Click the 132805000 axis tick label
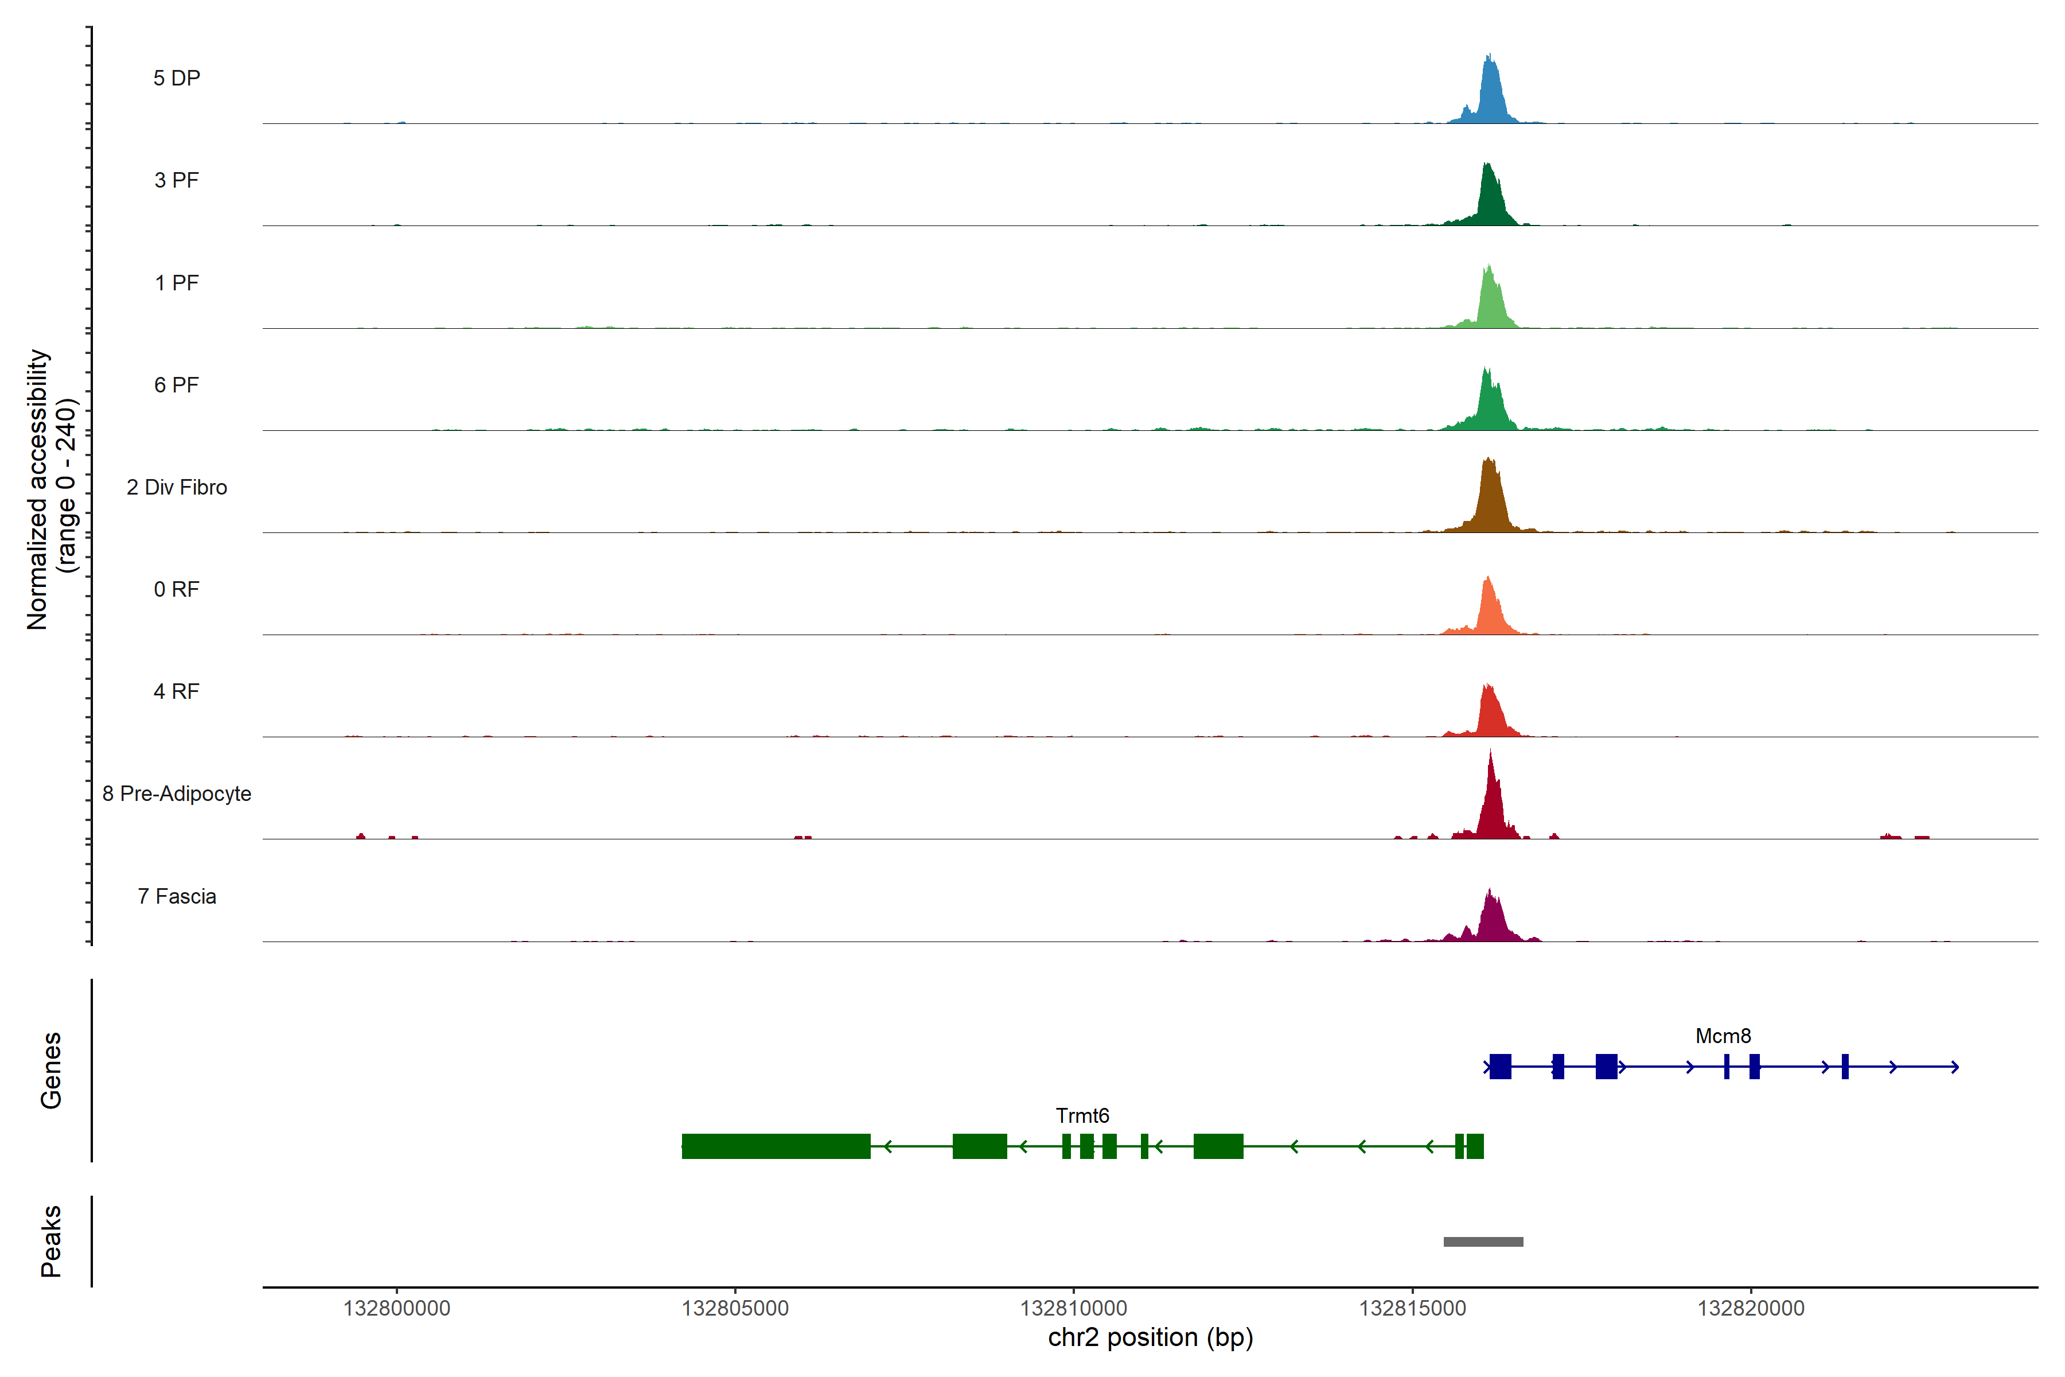This screenshot has width=2065, height=1377. [x=735, y=1309]
